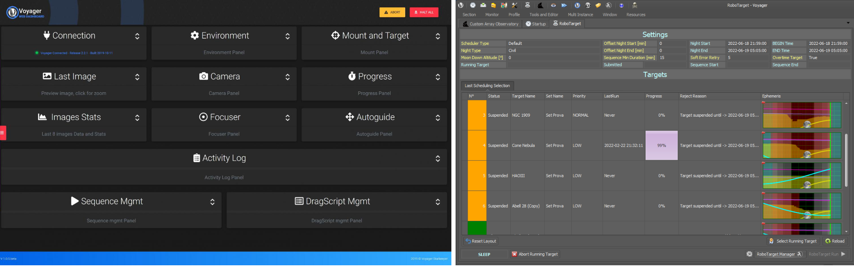The image size is (854, 267).
Task: Click the black observatory dome toolbar icon
Action: pos(540,5)
